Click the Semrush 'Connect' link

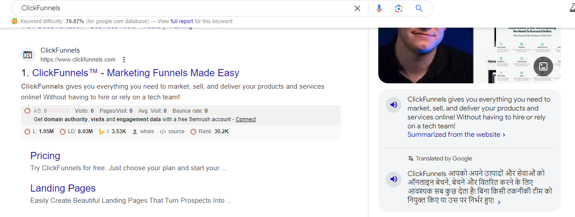point(246,119)
